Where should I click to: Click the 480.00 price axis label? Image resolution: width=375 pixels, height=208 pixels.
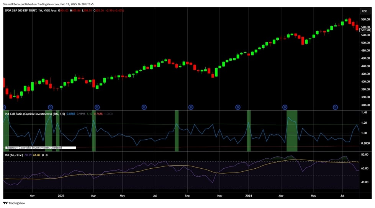point(365,50)
